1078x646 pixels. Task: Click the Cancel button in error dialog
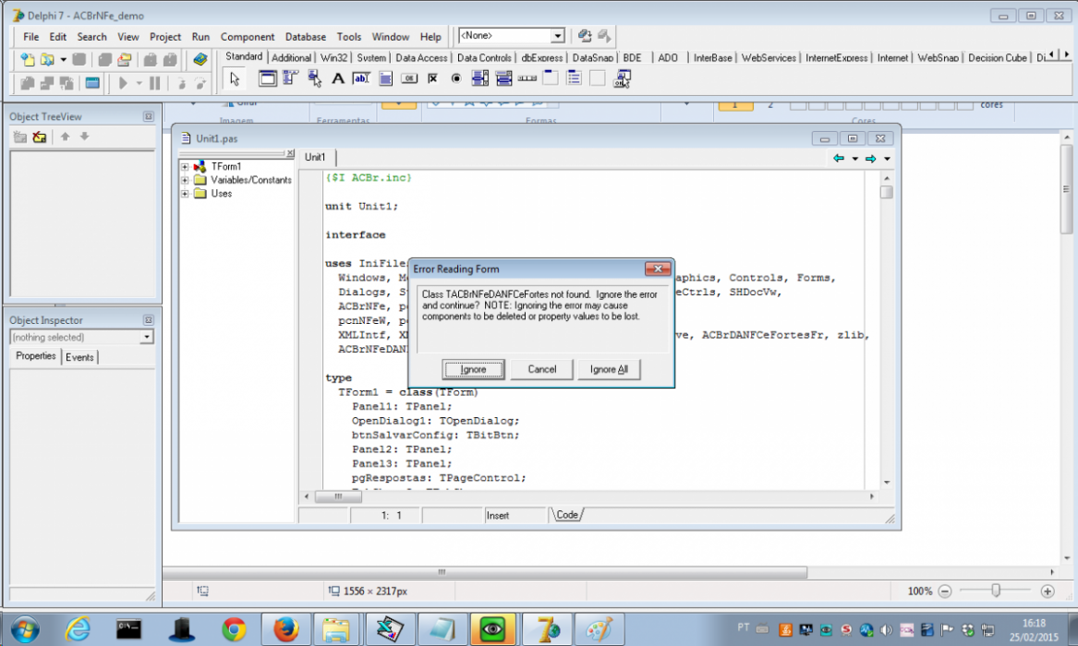(541, 369)
